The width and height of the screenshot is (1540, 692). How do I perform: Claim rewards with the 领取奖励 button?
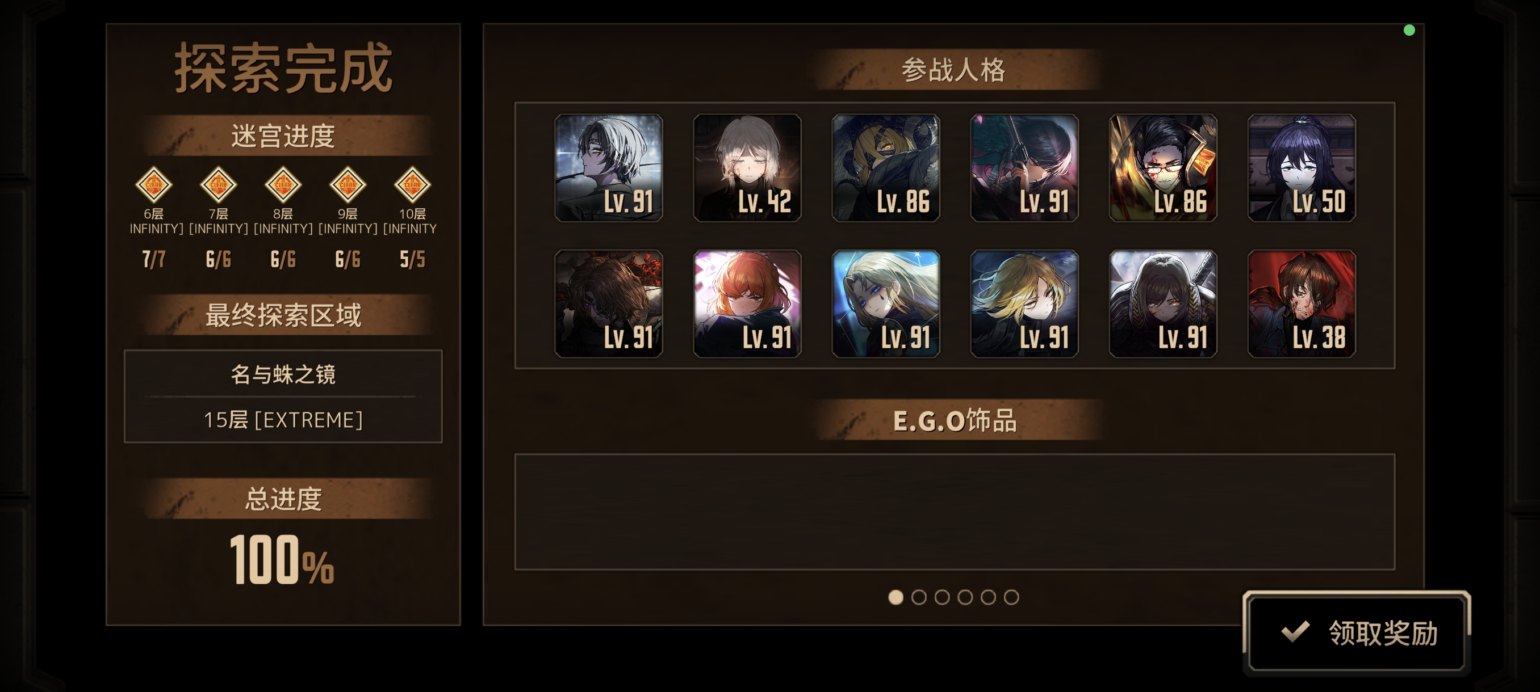point(1357,633)
